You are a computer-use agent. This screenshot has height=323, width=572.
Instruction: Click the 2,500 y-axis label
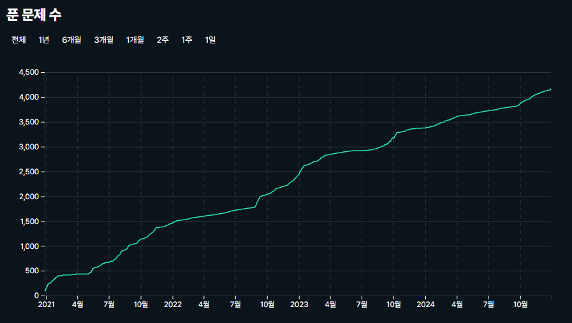tap(29, 172)
